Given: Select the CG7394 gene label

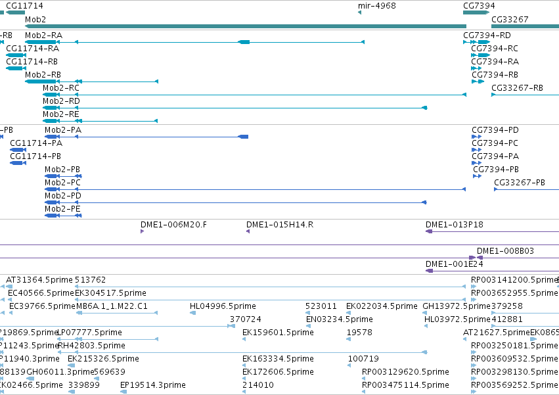Looking at the screenshot, I should (x=479, y=6).
